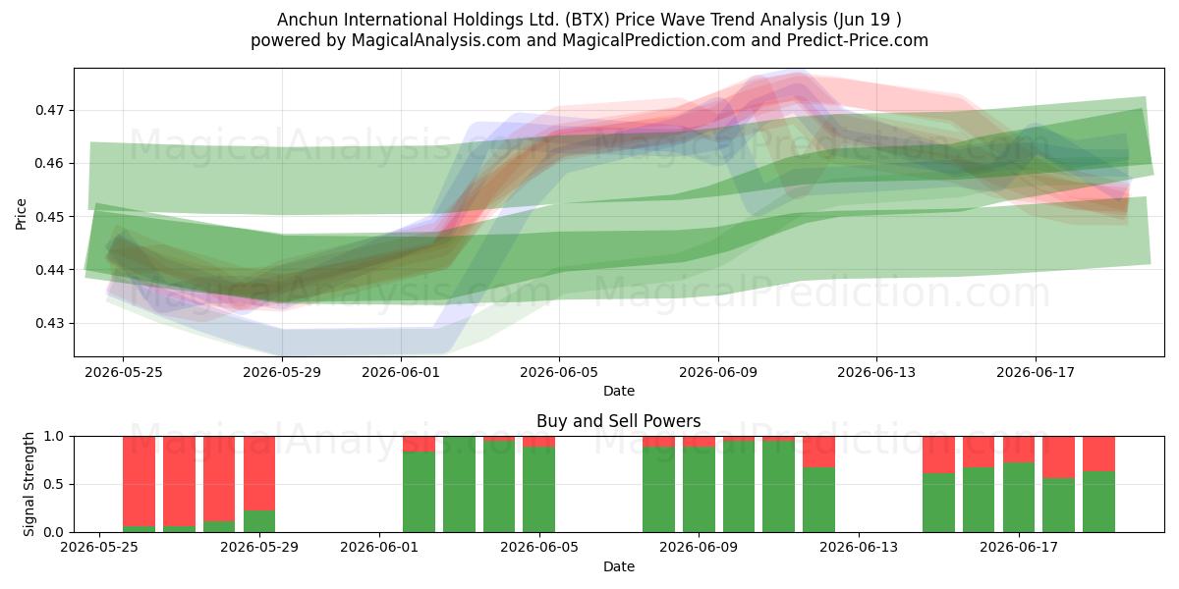Click the last bar on the right of Buy and Sell Powers
This screenshot has width=1179, height=589.
pyautogui.click(x=1098, y=484)
